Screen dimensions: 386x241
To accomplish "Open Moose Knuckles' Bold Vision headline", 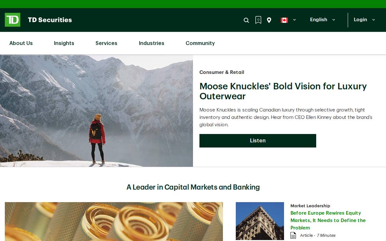I will click(283, 91).
